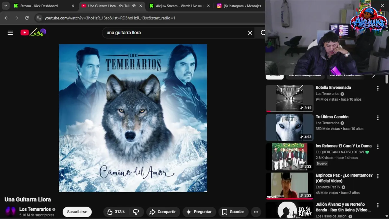Close the Kick Dashboard tab
Screen dimensions: 389x219
(x=73, y=6)
